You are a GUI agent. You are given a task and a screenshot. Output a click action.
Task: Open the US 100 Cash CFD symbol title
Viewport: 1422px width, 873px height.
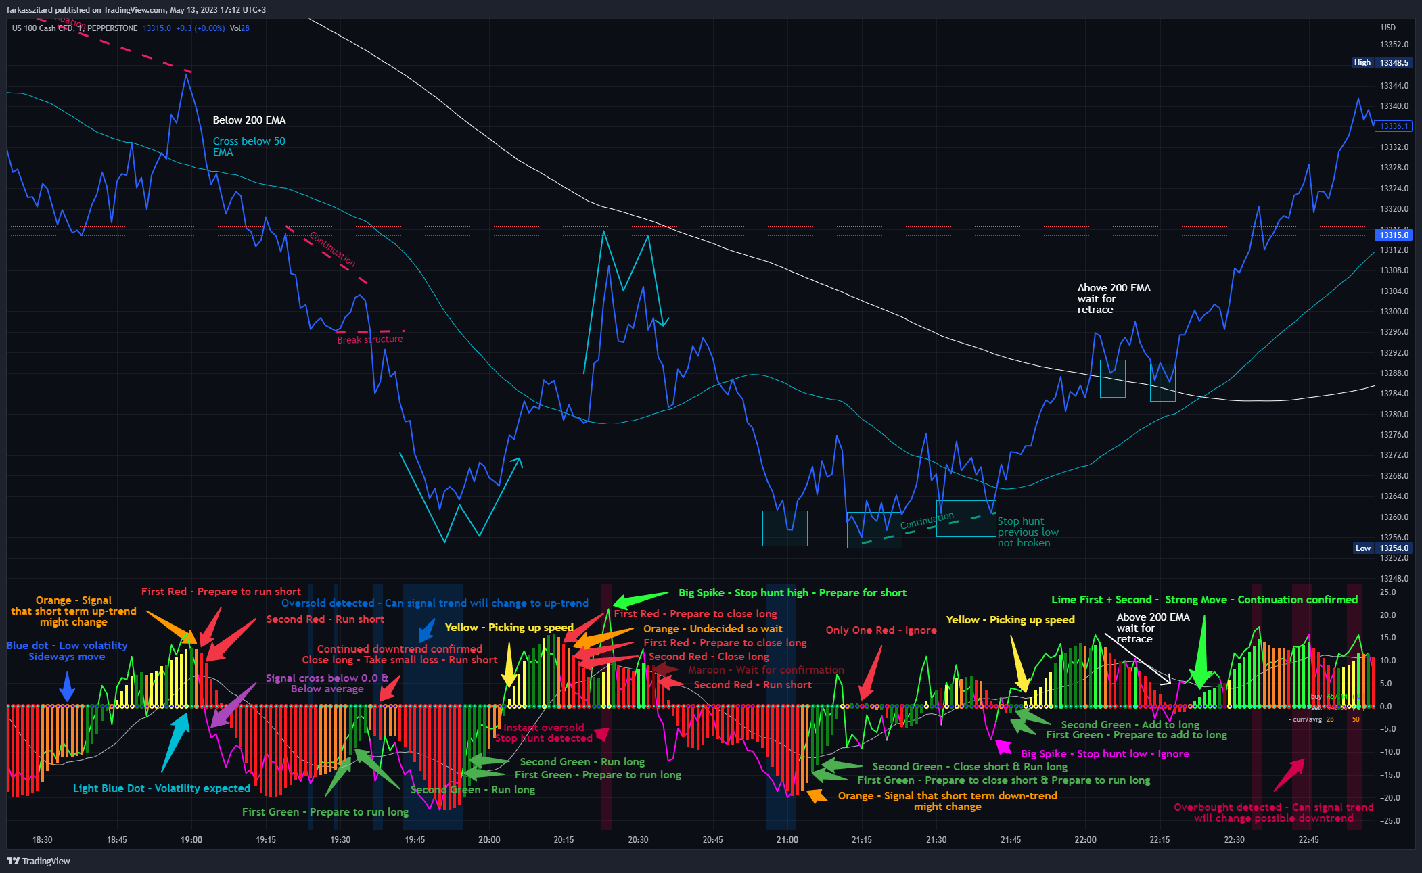(x=74, y=28)
